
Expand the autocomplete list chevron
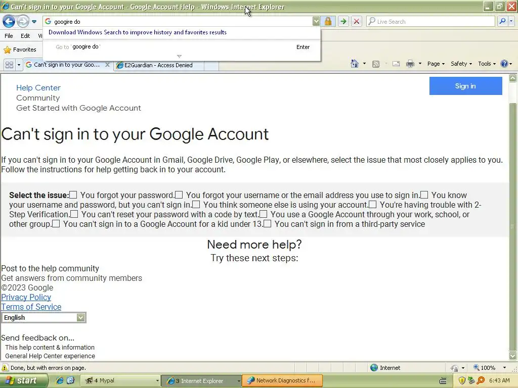click(180, 57)
